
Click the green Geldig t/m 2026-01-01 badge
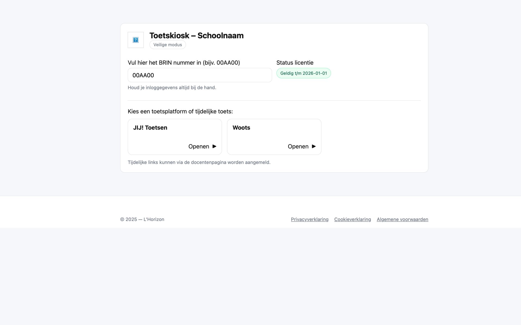pos(303,73)
